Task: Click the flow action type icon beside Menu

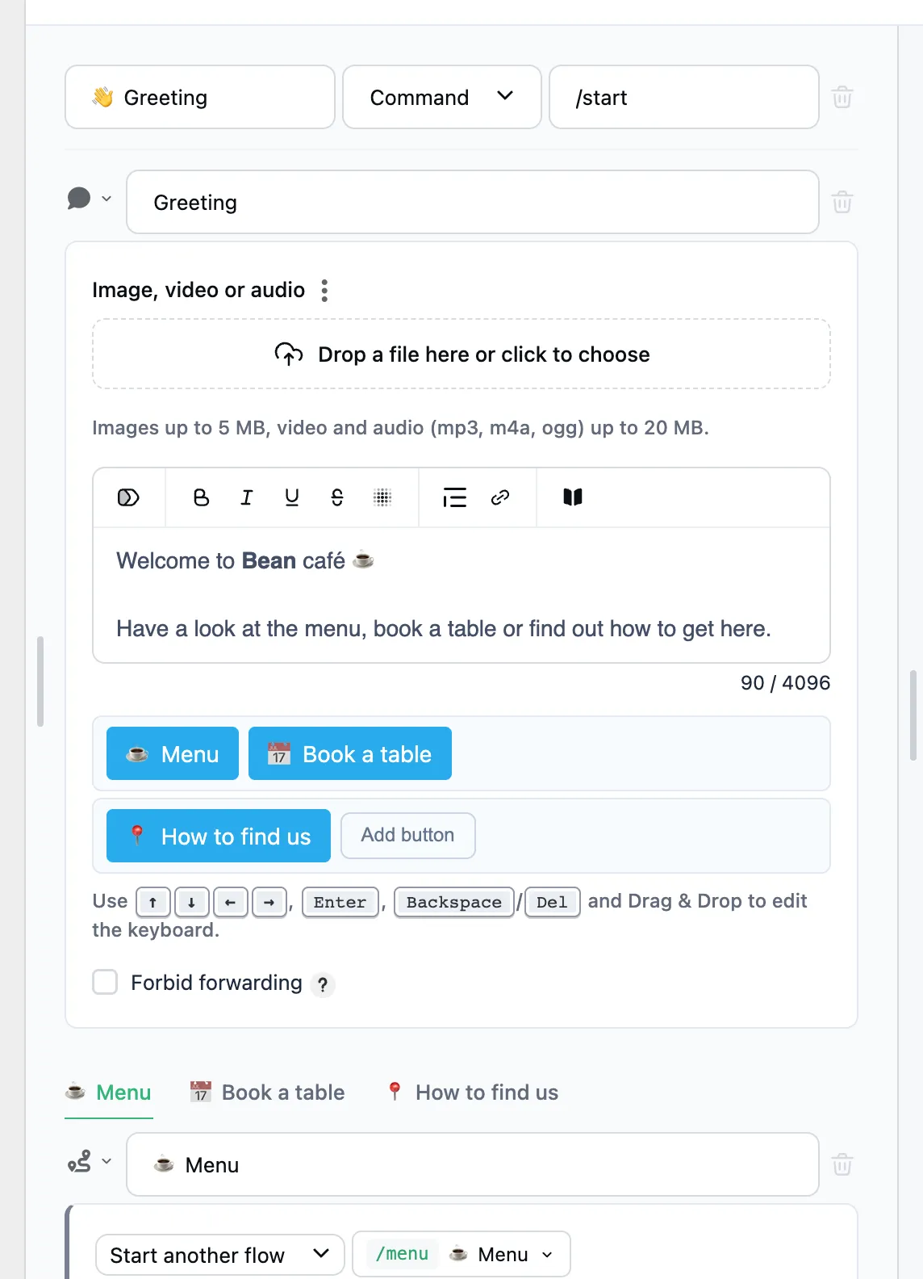Action: 79,1162
